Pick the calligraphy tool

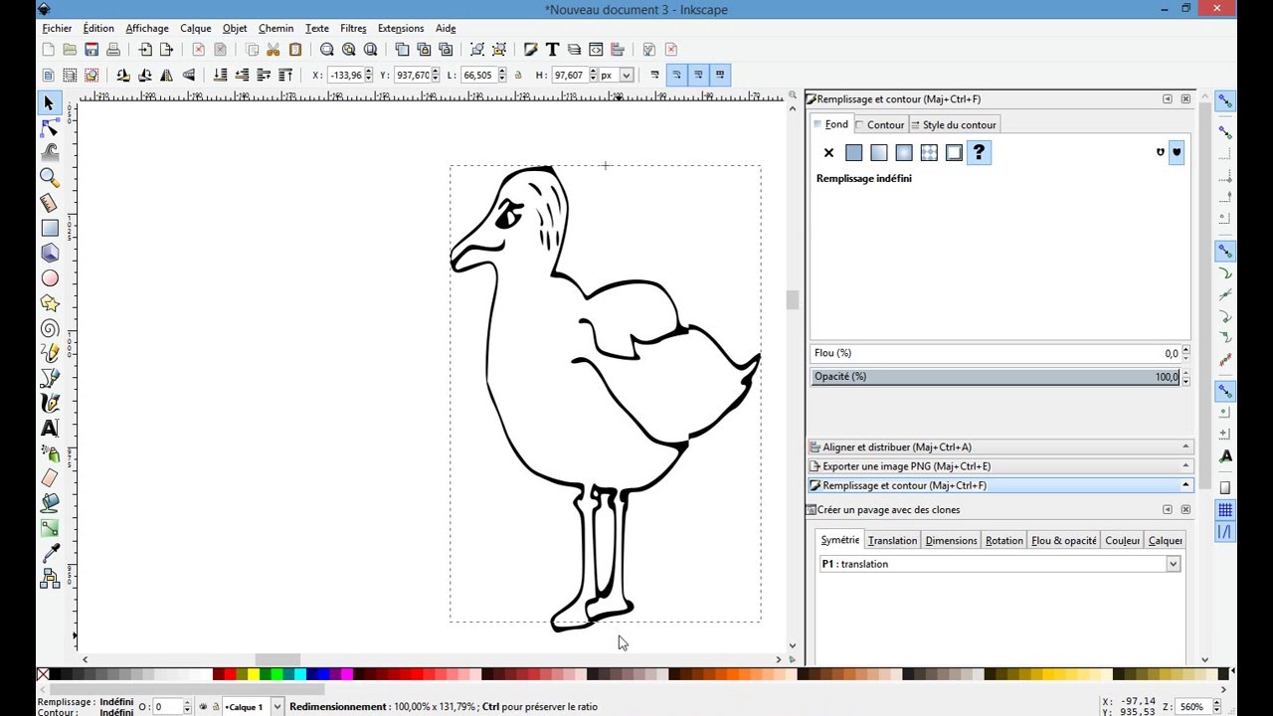49,403
